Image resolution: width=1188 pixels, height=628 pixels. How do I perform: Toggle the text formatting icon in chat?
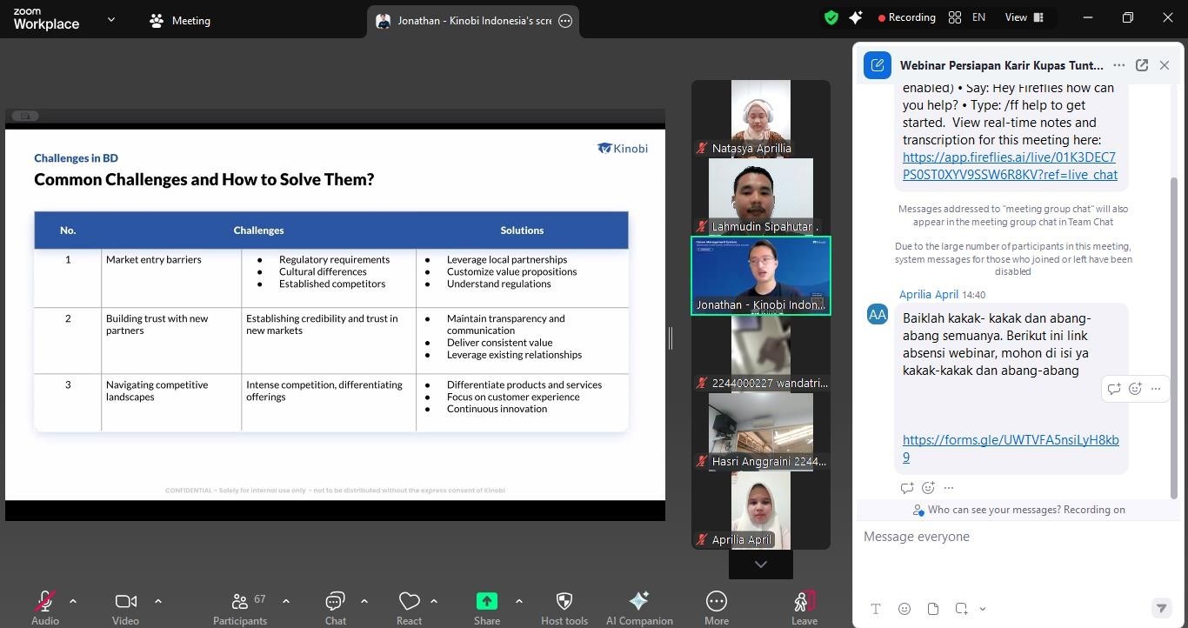pyautogui.click(x=876, y=609)
